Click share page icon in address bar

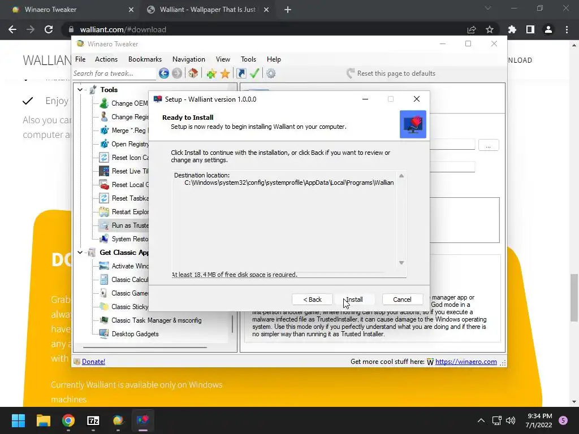click(472, 29)
